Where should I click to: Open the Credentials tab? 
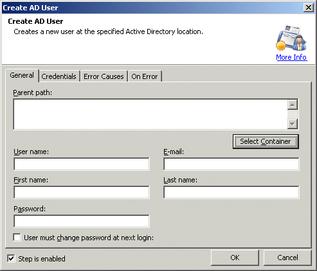[59, 76]
